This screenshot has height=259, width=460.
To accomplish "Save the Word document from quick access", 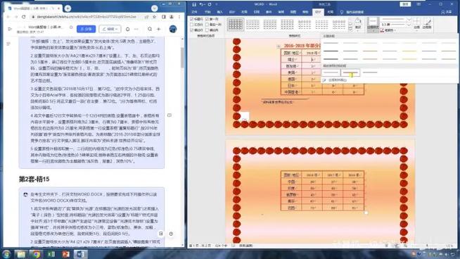I will click(x=194, y=4).
